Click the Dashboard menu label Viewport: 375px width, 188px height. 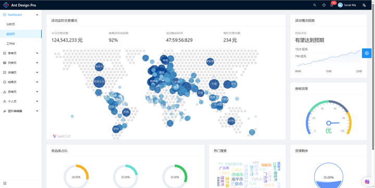[x=15, y=15]
